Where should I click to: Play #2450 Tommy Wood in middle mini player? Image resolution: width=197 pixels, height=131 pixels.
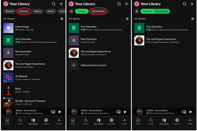(125, 112)
